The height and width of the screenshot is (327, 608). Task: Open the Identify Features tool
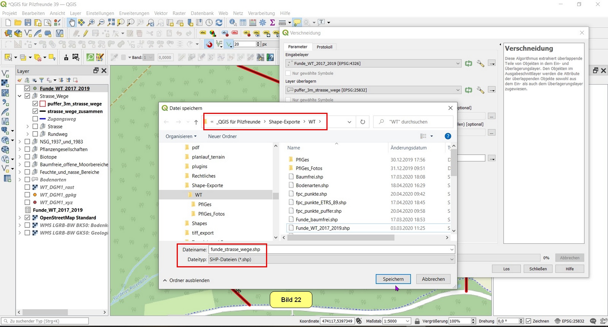[x=233, y=23]
